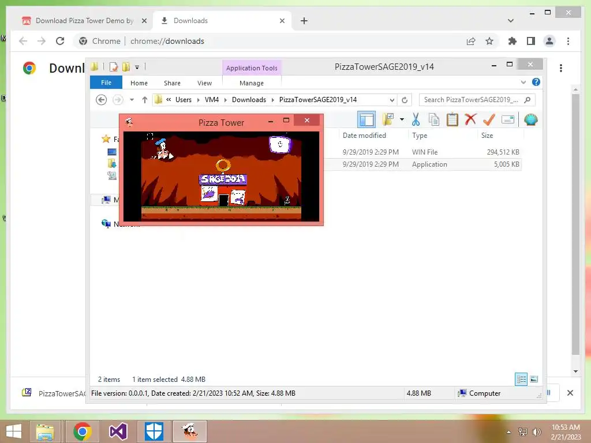Open the View ribbon tab
The width and height of the screenshot is (591, 443).
[205, 83]
